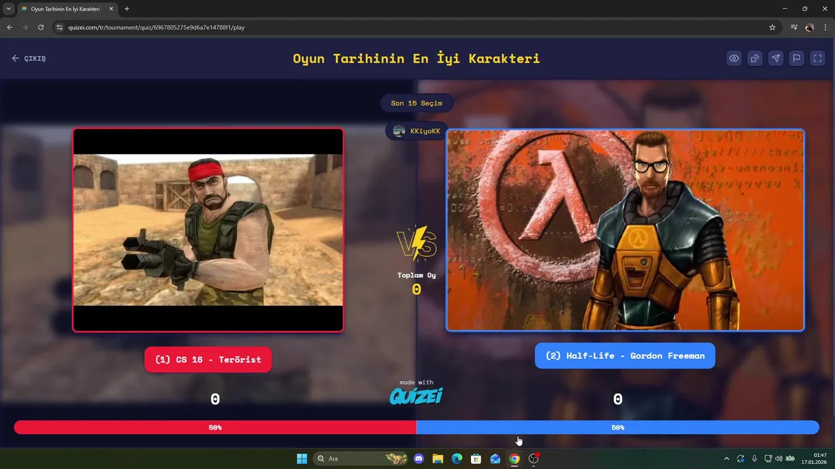
Task: Click the microphone tray icon
Action: click(754, 459)
